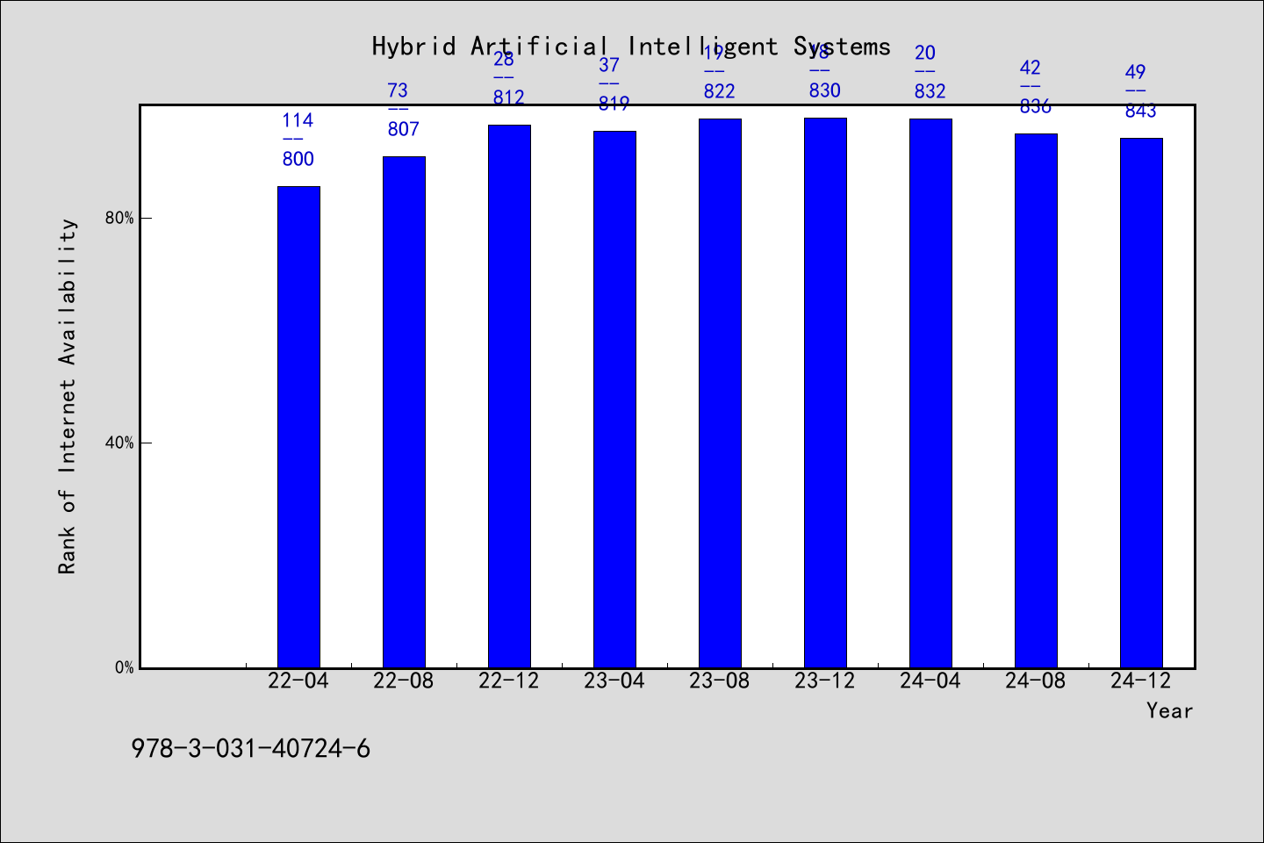Click the data label value 819
Image resolution: width=1264 pixels, height=843 pixels.
pos(614,104)
